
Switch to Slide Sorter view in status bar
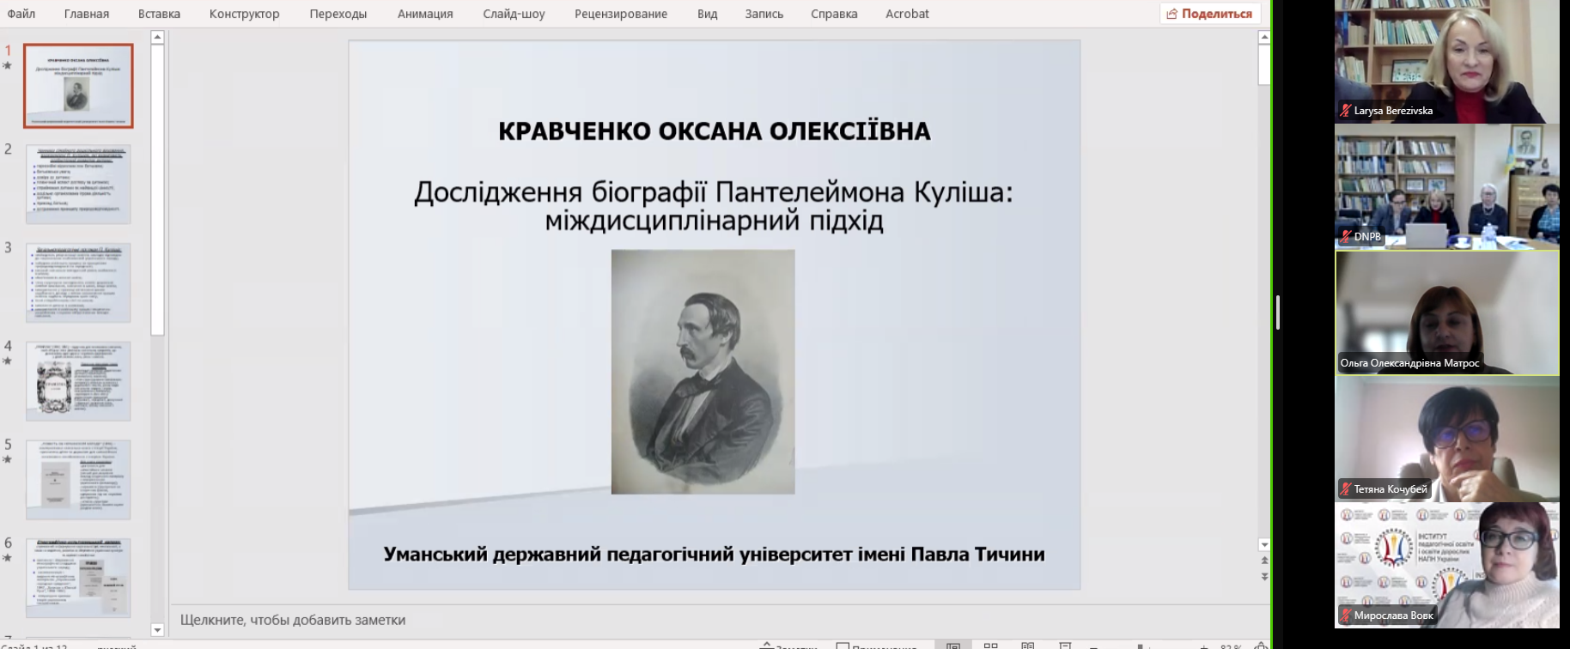[x=990, y=646]
